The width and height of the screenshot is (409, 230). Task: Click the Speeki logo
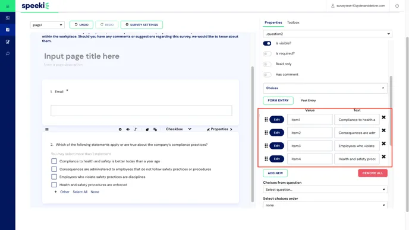(35, 6)
